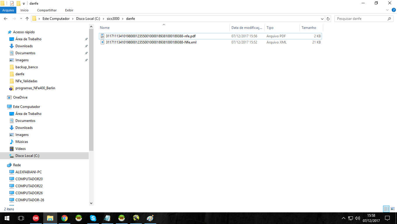Open backup_banco folder in sidebar
Screen dimensions: 397x224
(x=27, y=67)
